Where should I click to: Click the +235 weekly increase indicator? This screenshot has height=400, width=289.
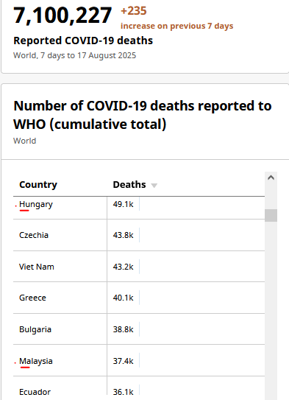(x=134, y=11)
